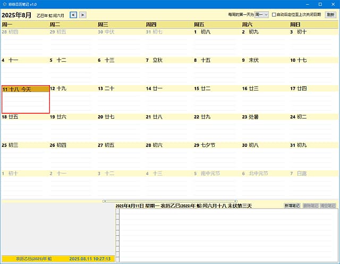Toggle 启动后定位至上次关闭日期 checkbox
Viewport: 340px width, 264px height.
(x=274, y=15)
